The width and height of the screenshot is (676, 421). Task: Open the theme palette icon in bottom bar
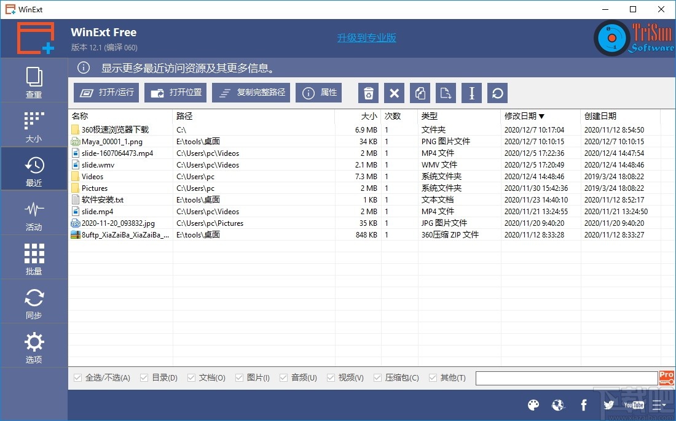533,405
